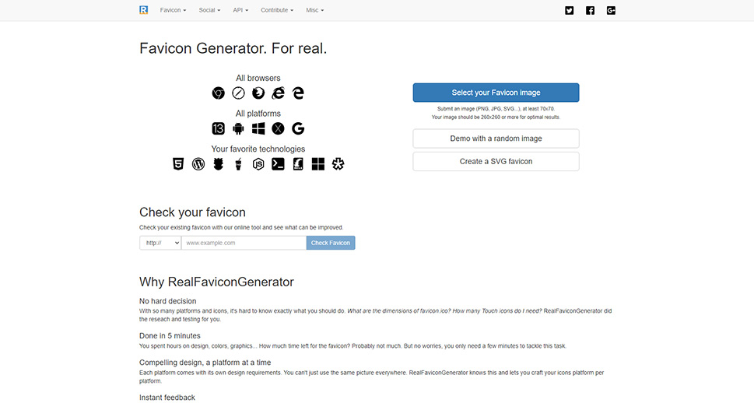Click the Your favorite technologies label

[x=258, y=149]
